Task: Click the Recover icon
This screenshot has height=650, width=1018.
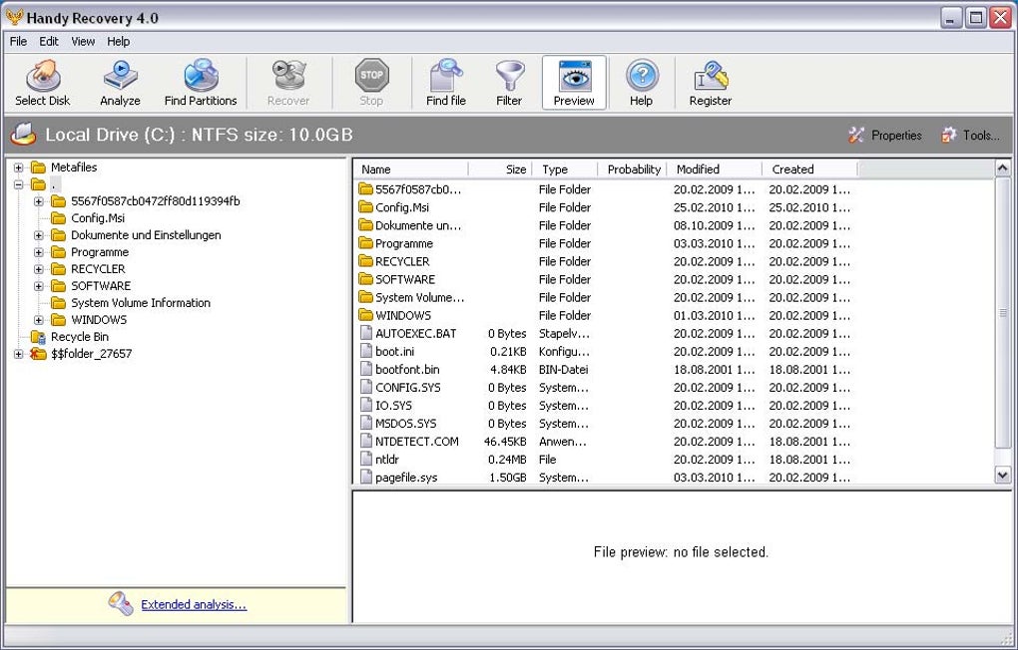Action: 288,82
